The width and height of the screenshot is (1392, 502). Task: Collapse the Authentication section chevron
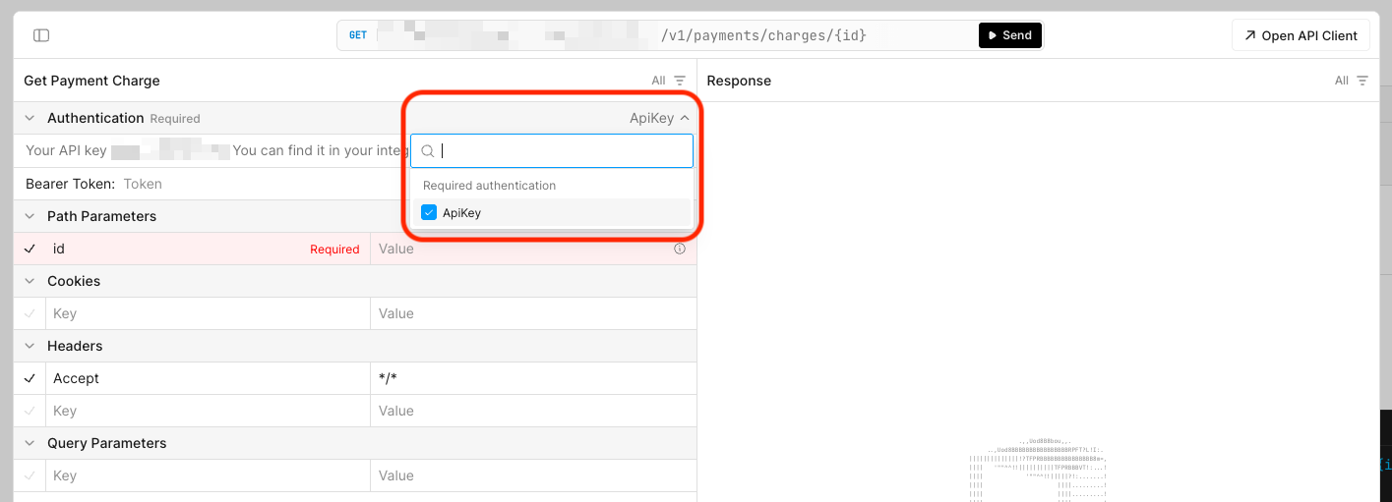click(30, 118)
